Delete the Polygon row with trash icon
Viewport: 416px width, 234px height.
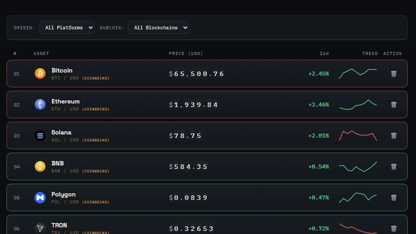click(394, 198)
